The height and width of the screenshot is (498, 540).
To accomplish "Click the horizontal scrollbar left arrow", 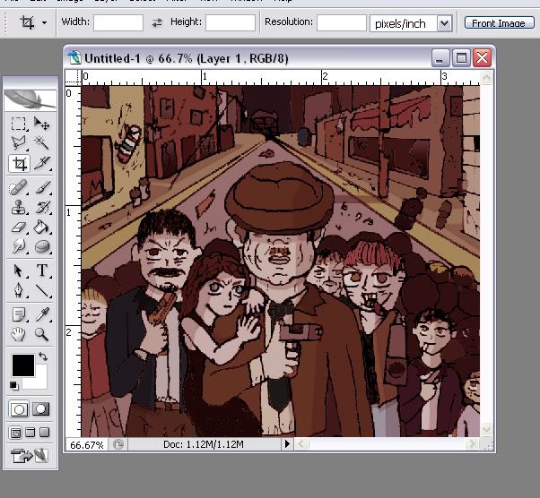I will (301, 444).
